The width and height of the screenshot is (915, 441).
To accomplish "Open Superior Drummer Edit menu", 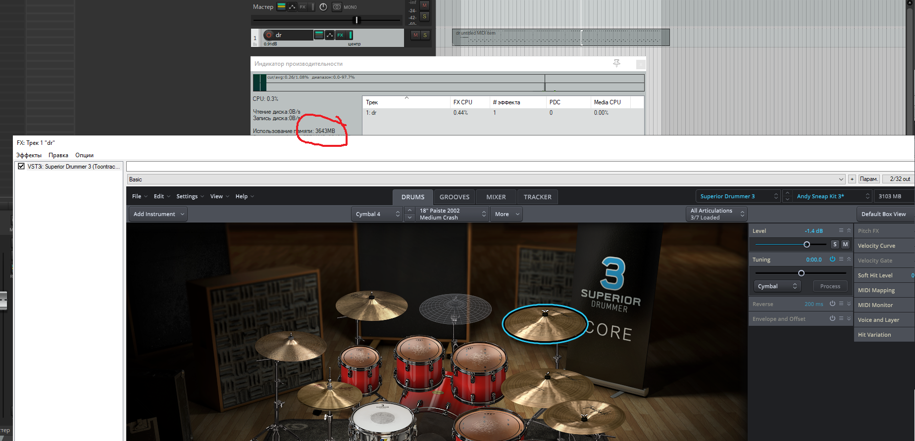I will 162,196.
